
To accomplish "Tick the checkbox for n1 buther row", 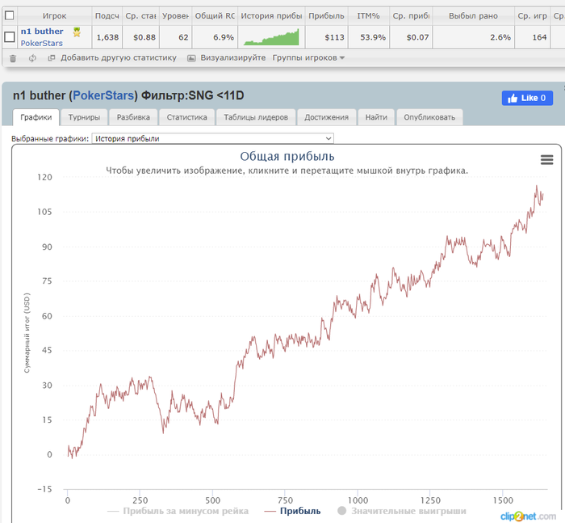I will [10, 37].
